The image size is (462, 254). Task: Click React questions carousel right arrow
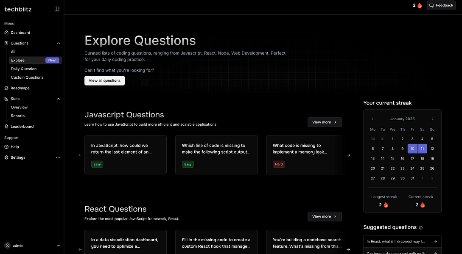coord(348,249)
